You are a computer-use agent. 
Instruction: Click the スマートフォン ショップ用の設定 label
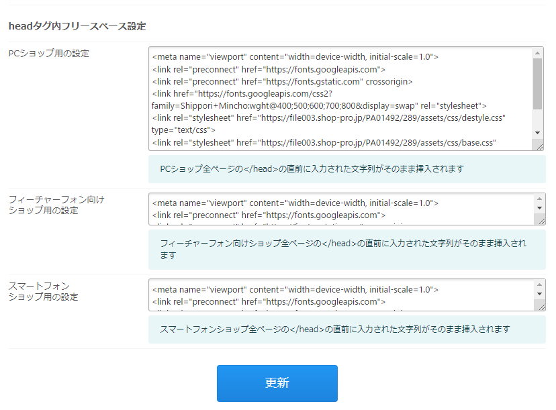point(43,291)
